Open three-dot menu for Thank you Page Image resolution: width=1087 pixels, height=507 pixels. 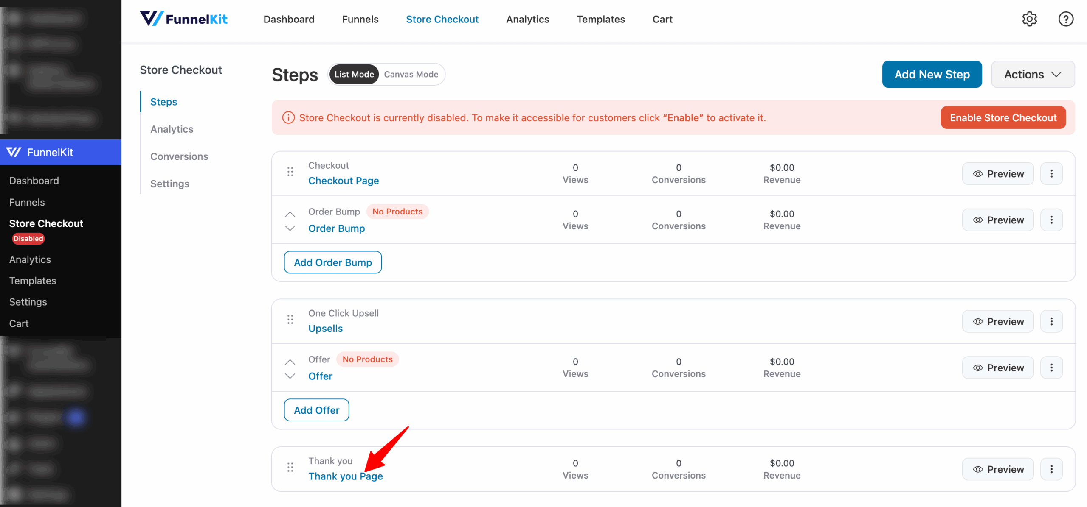click(x=1051, y=469)
